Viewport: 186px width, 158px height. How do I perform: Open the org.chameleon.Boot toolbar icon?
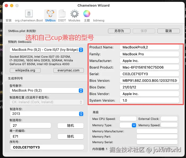point(29,13)
